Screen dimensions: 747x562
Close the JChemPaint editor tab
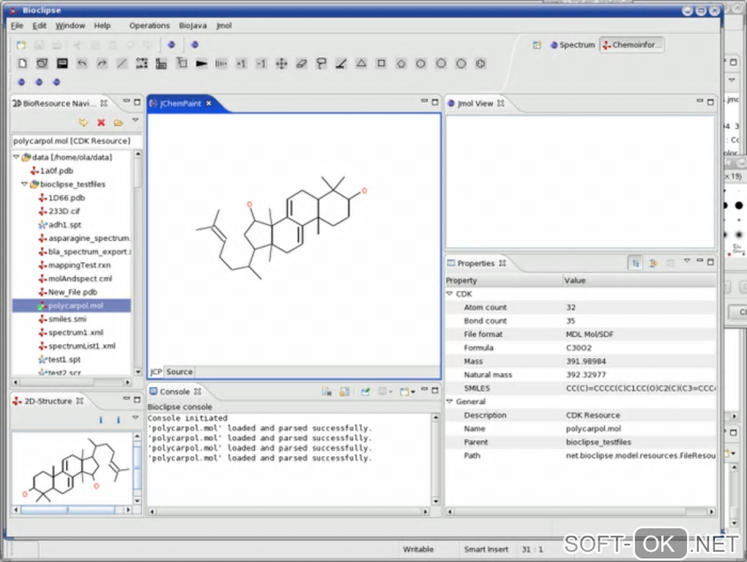pyautogui.click(x=209, y=103)
